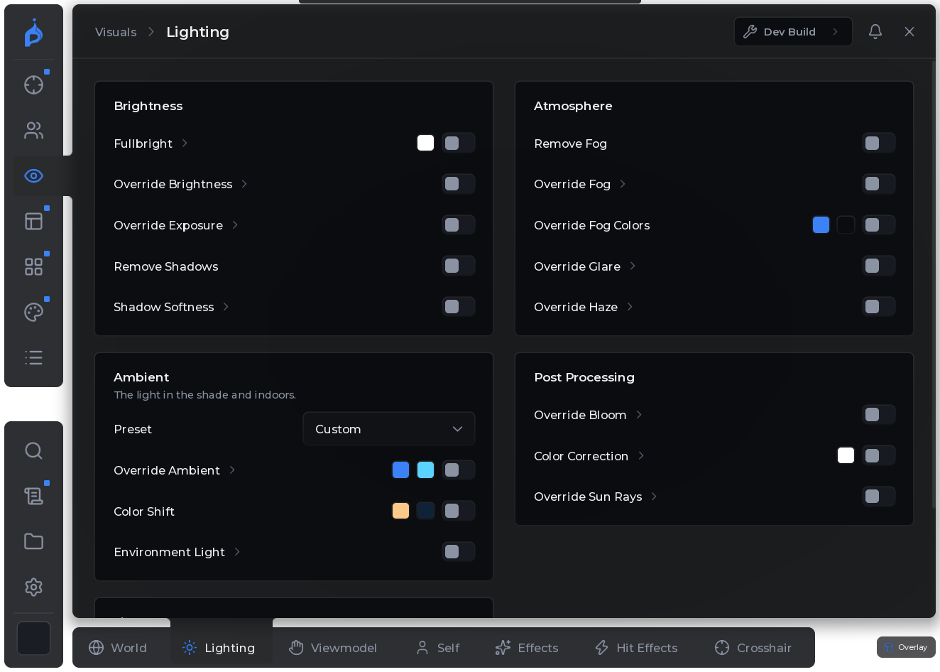Open the palette theme sidebar icon
Screen dimensions: 940x672
(x=33, y=312)
